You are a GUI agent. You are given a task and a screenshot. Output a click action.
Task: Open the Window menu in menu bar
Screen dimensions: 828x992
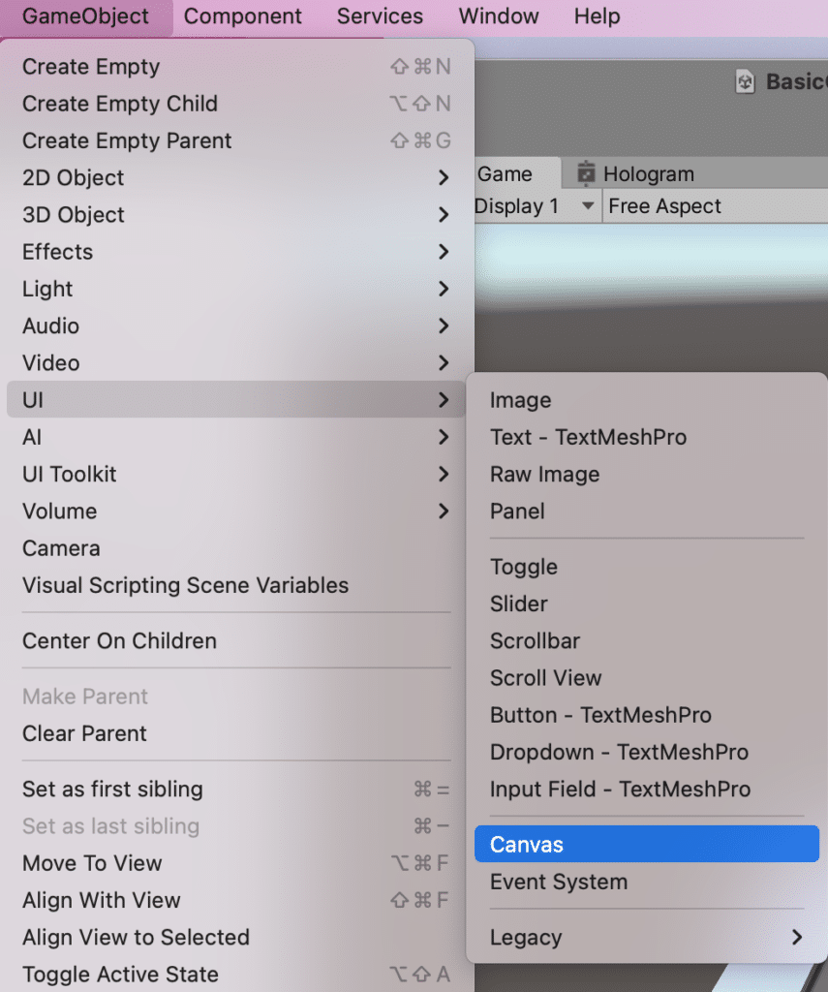coord(499,16)
